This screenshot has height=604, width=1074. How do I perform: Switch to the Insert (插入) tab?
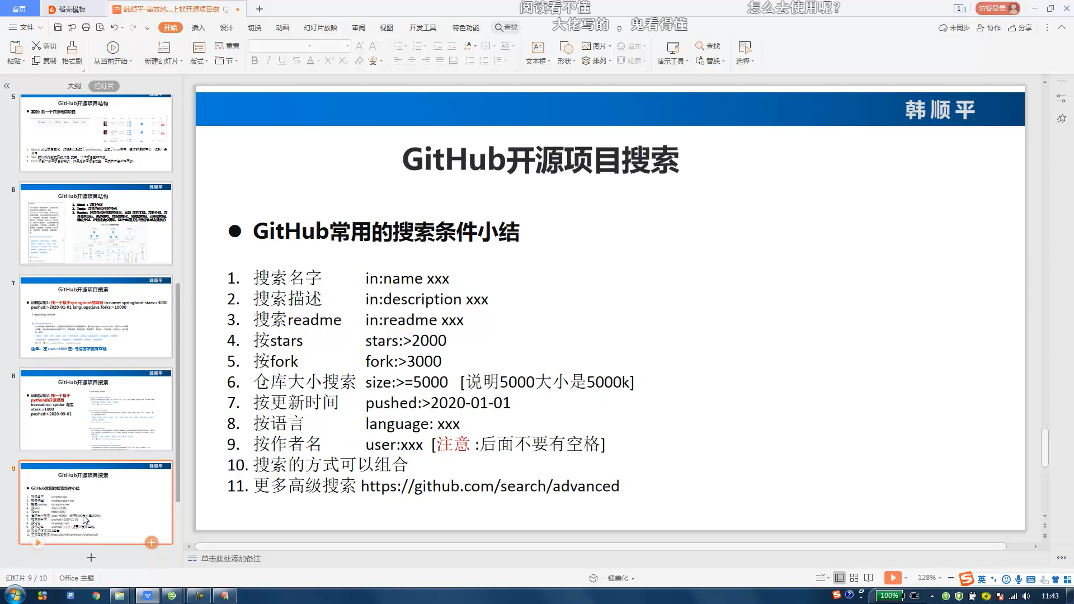tap(199, 27)
